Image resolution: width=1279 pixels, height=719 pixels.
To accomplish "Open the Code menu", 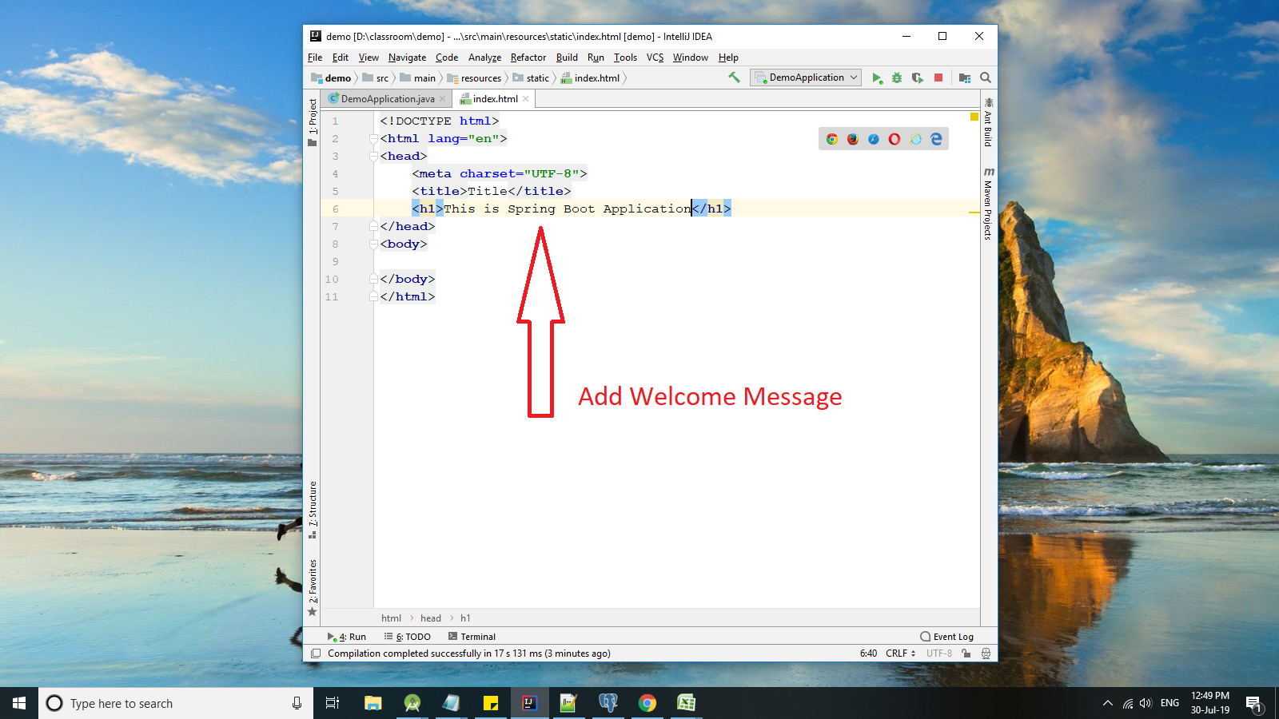I will coord(447,58).
